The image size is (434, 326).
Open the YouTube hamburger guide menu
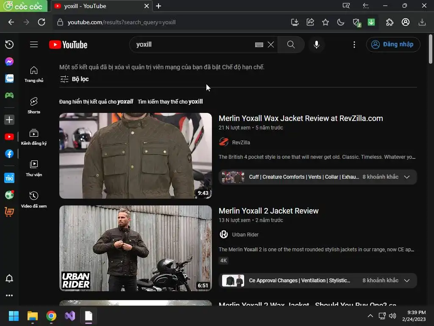(34, 44)
